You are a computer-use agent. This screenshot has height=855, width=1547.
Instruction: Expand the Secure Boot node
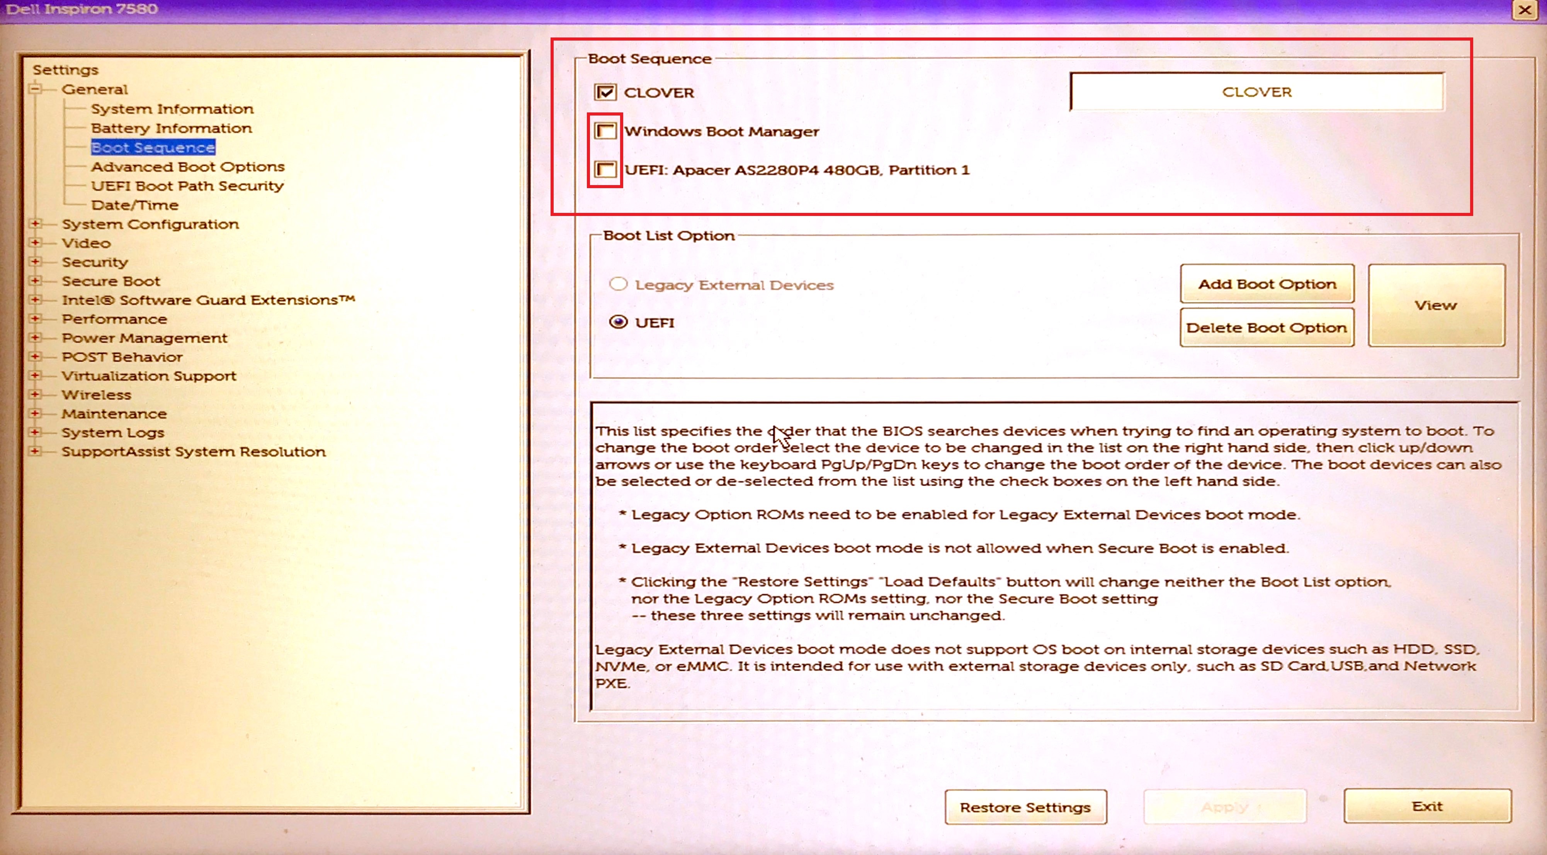click(x=36, y=281)
